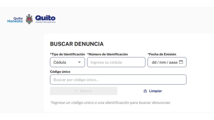Open the calendar picker icon

(181, 62)
